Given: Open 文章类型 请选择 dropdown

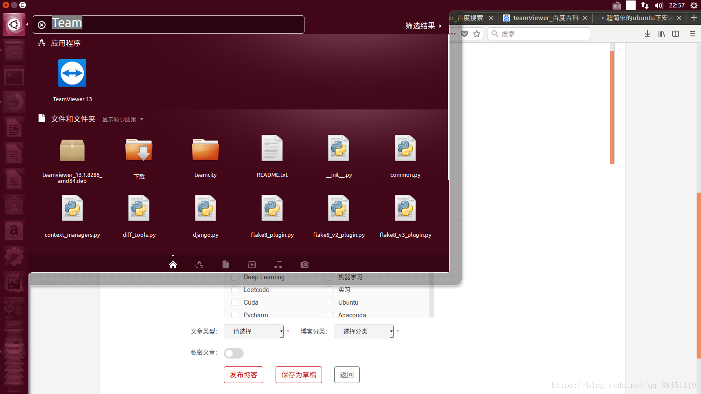Looking at the screenshot, I should point(254,331).
